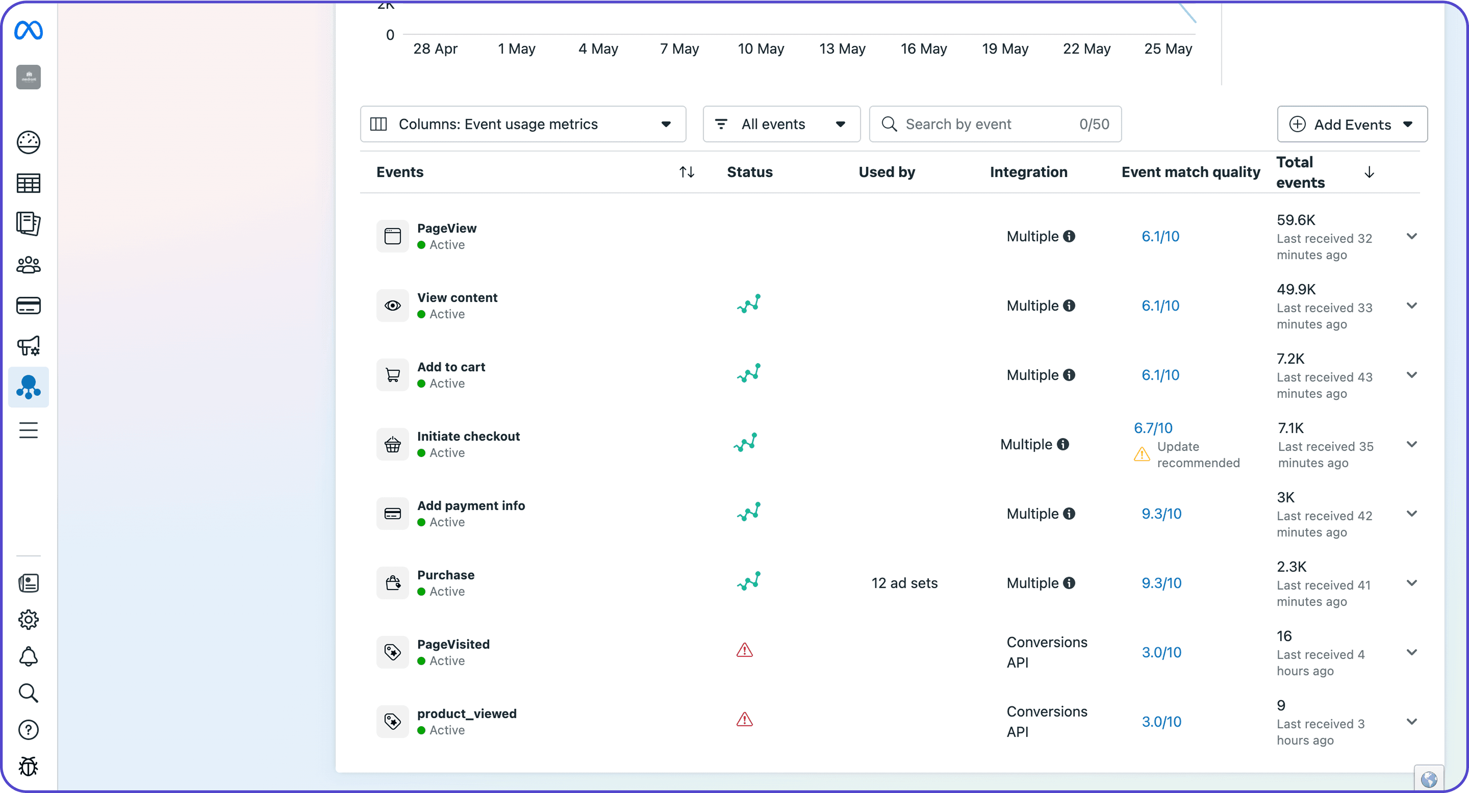
Task: Open the help question mark icon
Action: (28, 730)
